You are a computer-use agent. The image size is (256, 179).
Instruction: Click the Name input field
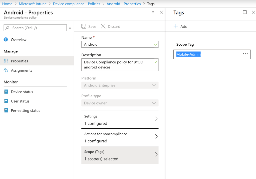[x=118, y=44]
